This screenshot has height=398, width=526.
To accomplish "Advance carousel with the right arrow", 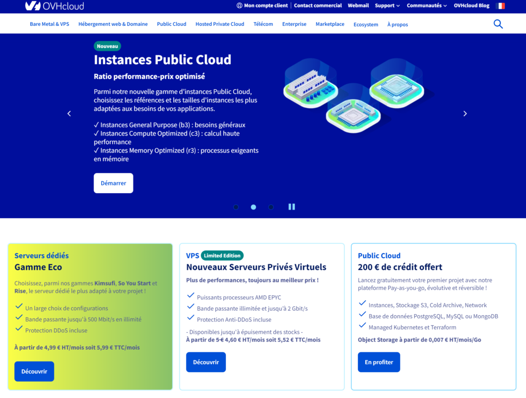I will (x=465, y=113).
